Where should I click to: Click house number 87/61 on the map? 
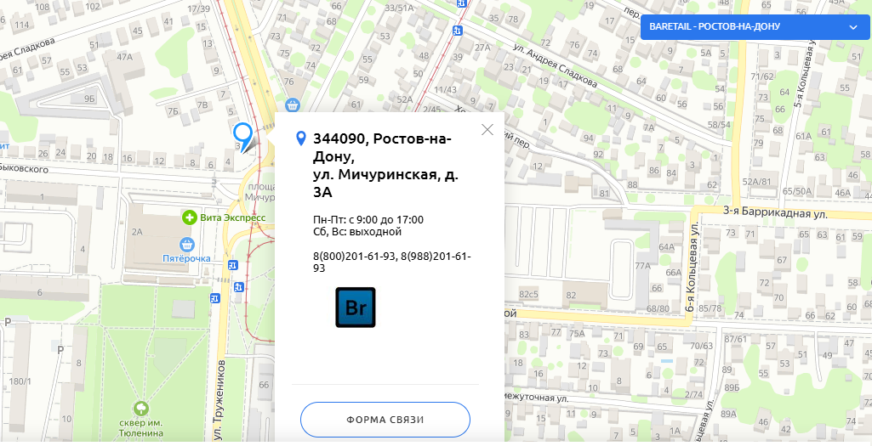tap(735, 338)
